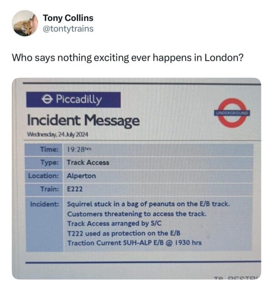Select the T222 used as protection line
The width and height of the screenshot is (273, 290).
pyautogui.click(x=123, y=233)
